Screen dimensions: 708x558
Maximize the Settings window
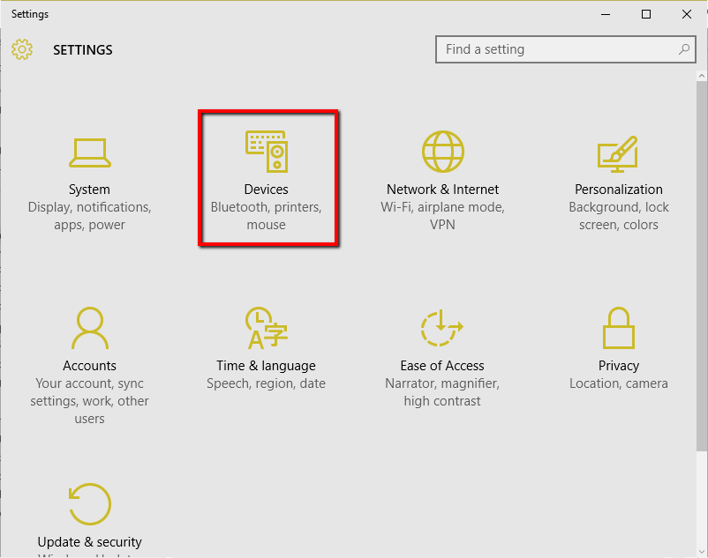click(646, 14)
